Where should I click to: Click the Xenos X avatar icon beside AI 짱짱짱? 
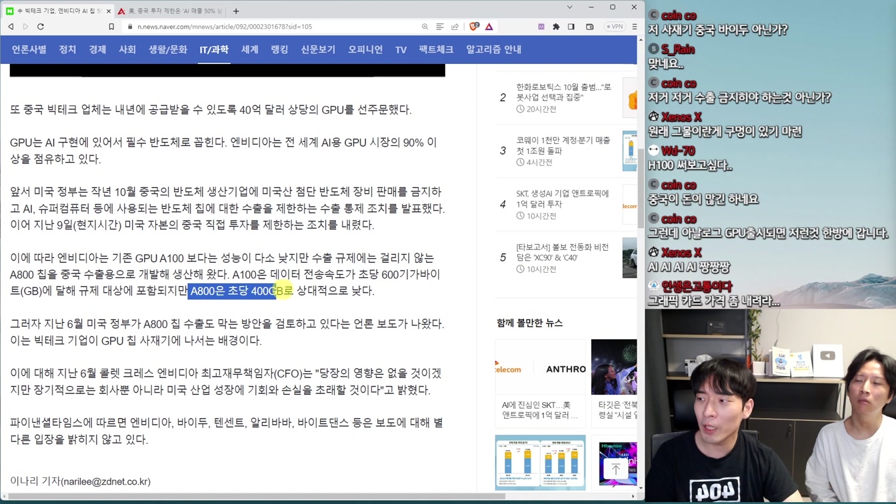pos(653,253)
